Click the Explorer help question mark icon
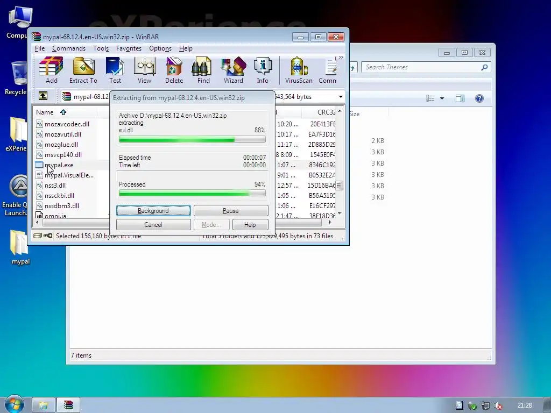 click(479, 98)
